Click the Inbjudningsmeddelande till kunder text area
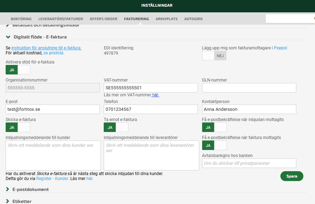 pos(53,155)
